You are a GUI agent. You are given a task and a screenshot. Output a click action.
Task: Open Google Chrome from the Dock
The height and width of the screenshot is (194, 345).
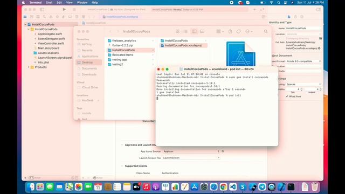click(x=223, y=187)
